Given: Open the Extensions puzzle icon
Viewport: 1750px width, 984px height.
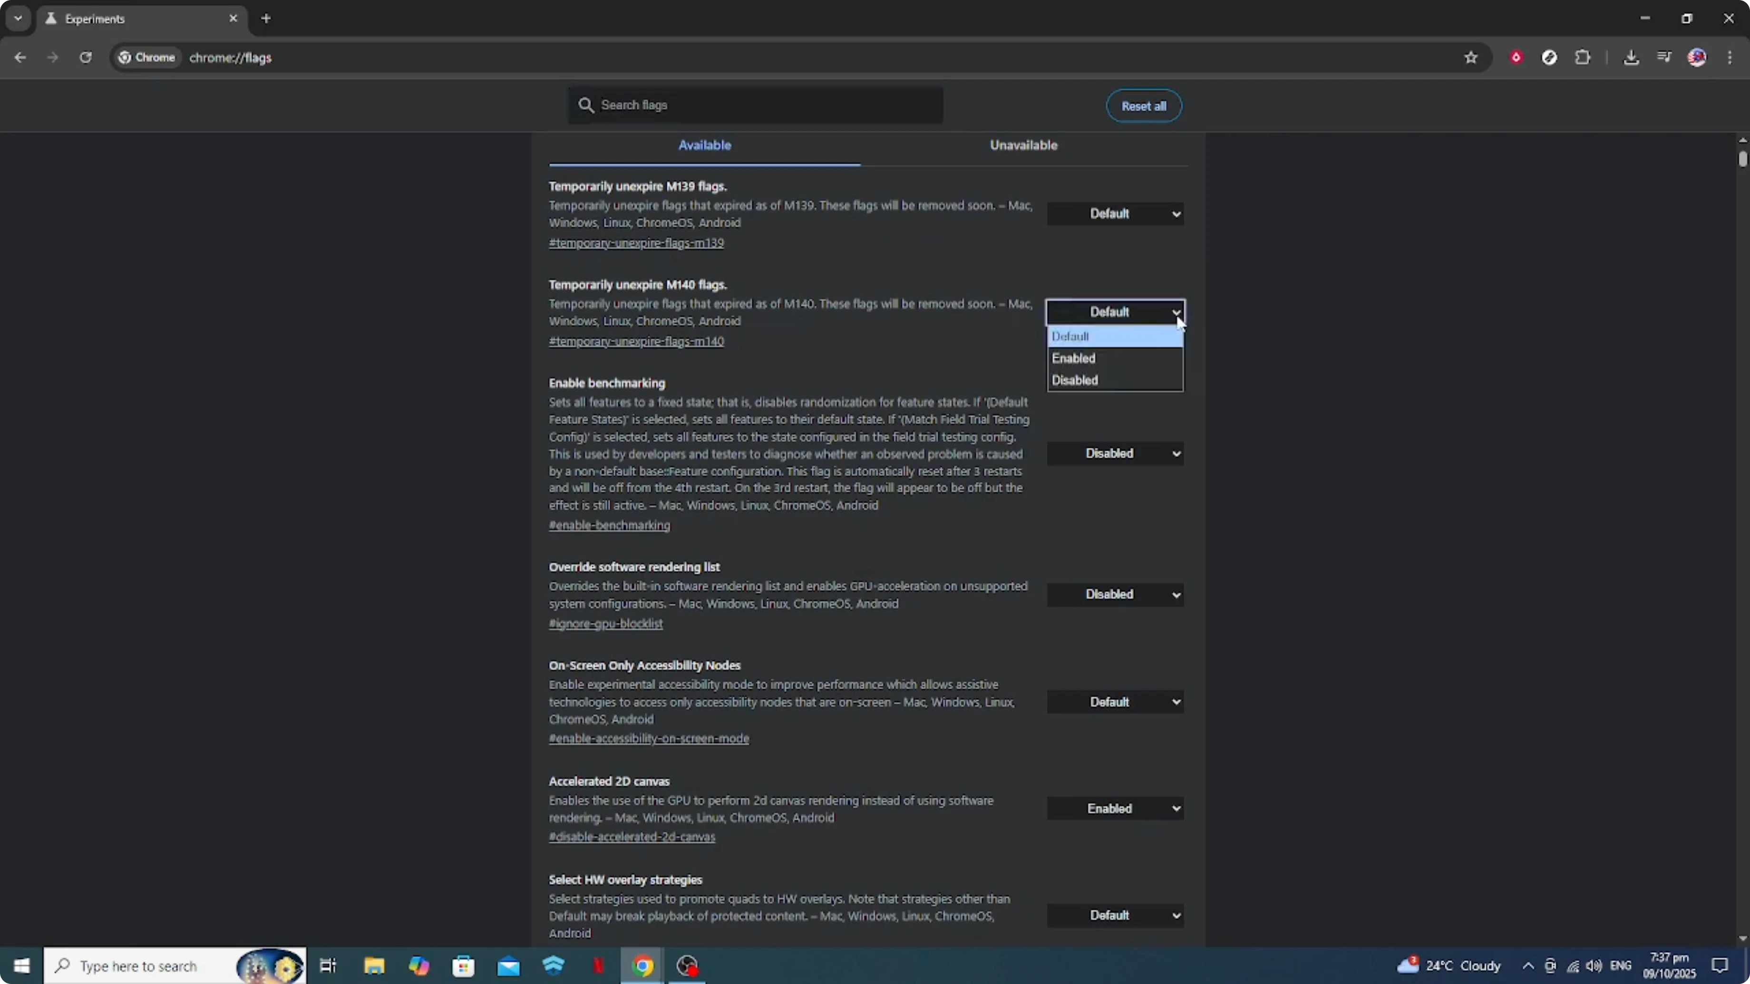Looking at the screenshot, I should click(x=1583, y=58).
